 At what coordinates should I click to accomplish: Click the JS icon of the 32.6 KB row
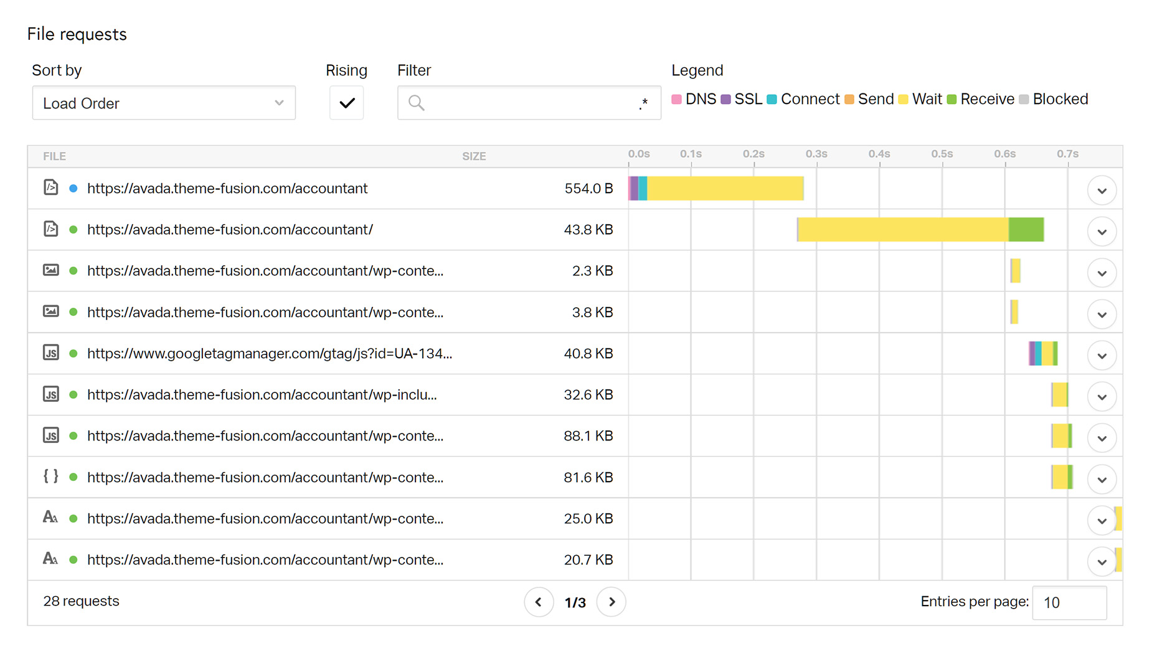point(51,394)
